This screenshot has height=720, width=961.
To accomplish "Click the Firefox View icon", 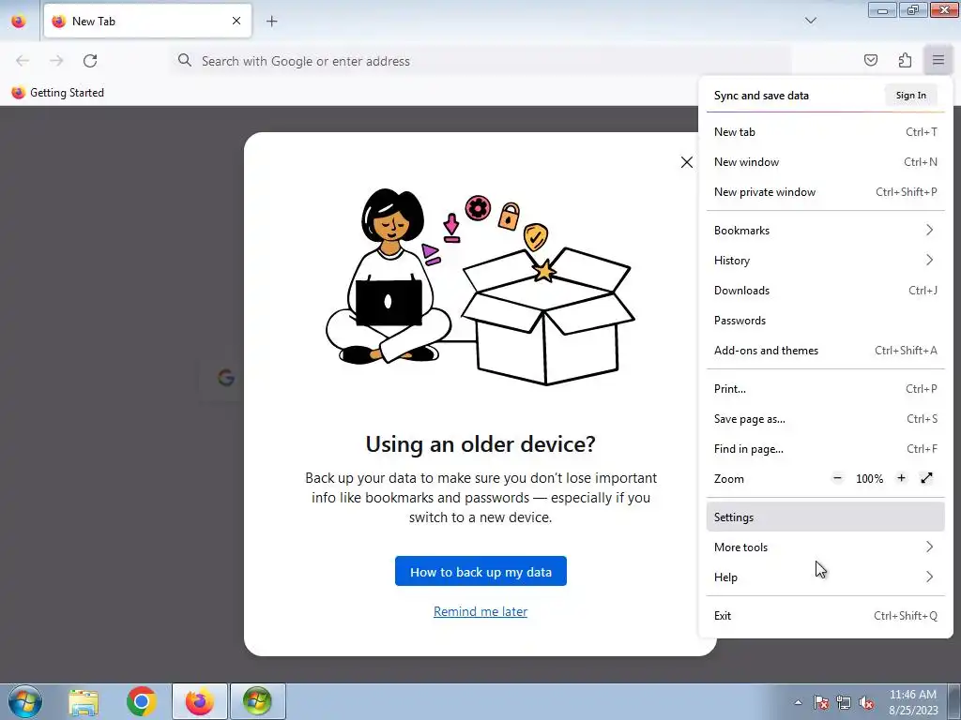I will tap(19, 22).
